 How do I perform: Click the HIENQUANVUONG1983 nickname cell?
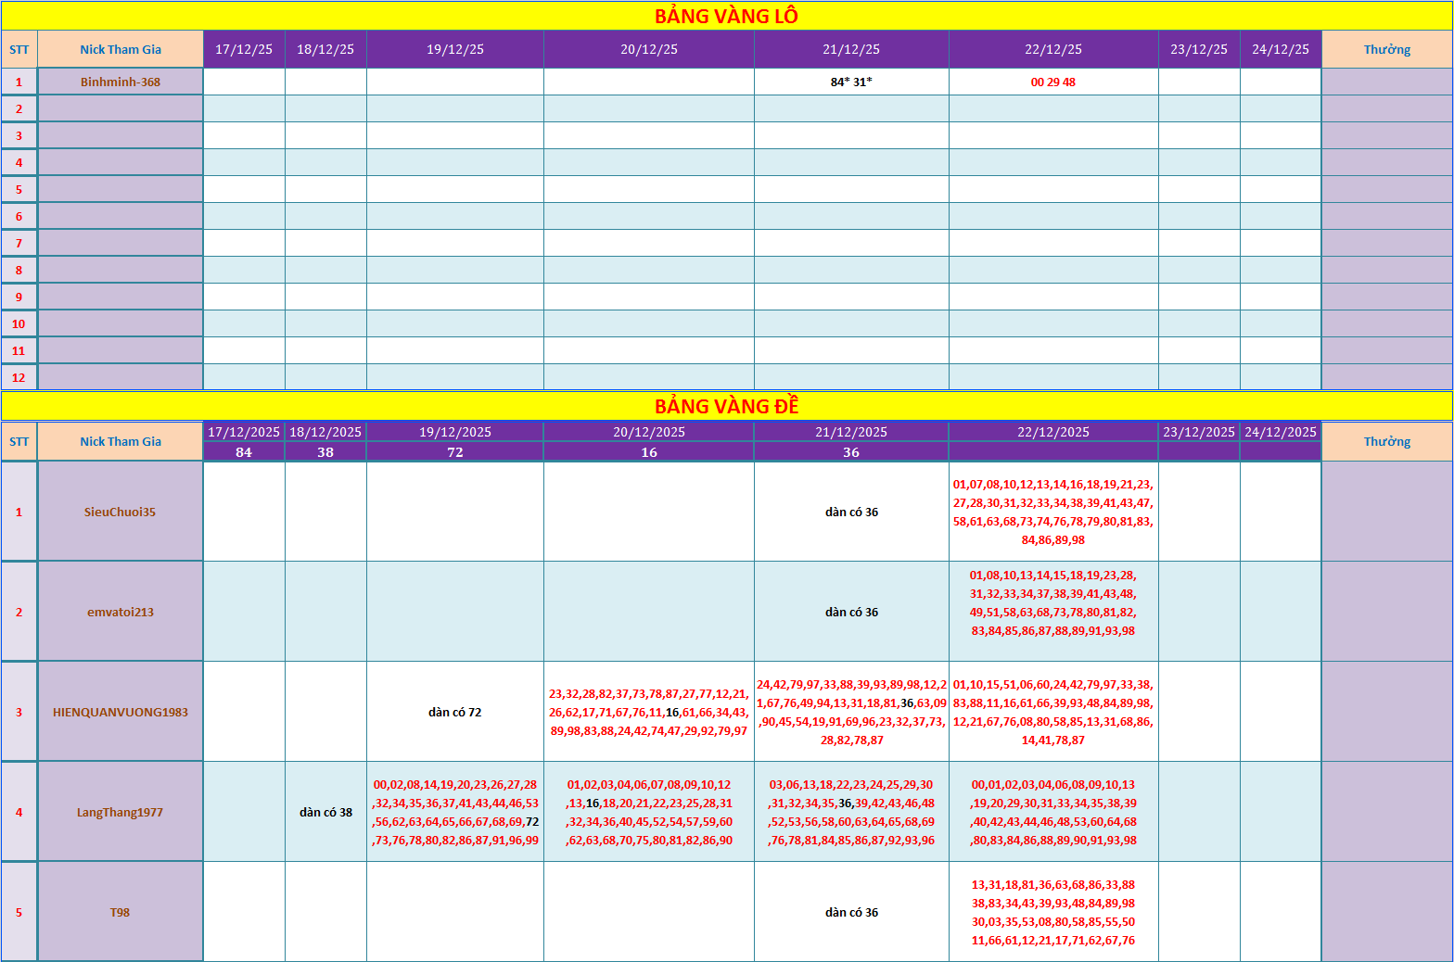121,712
